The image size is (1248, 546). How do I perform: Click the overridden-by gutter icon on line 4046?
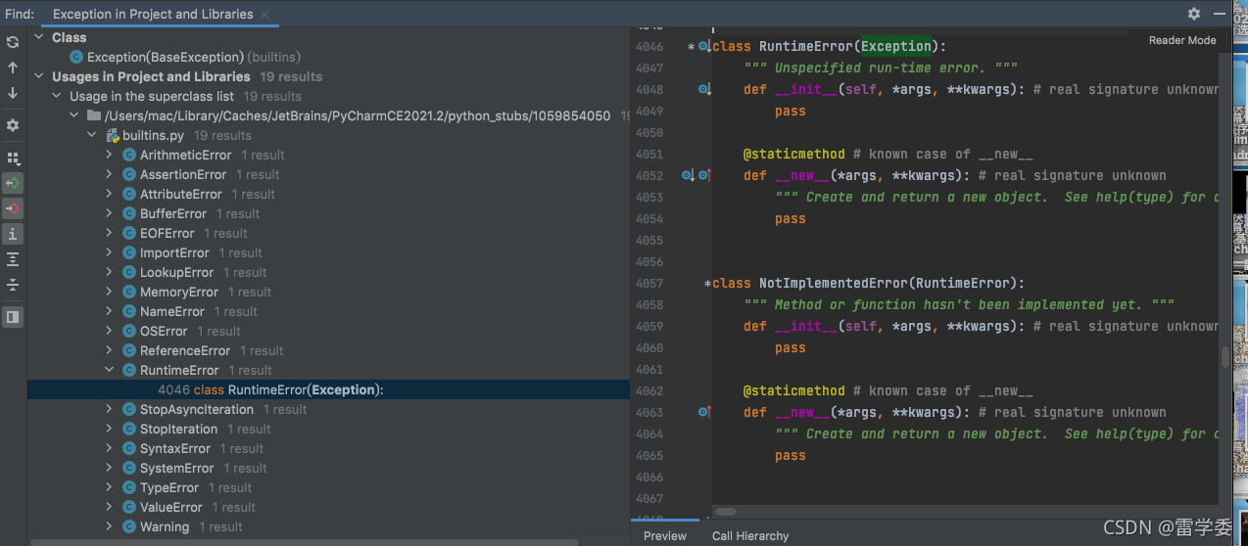click(703, 46)
